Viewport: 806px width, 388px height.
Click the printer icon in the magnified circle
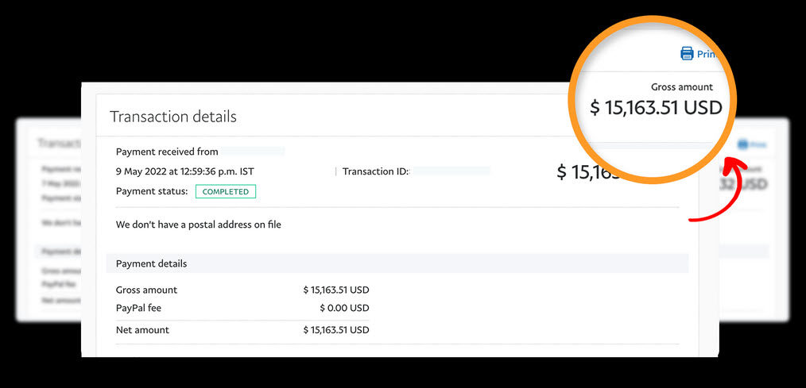(x=687, y=53)
